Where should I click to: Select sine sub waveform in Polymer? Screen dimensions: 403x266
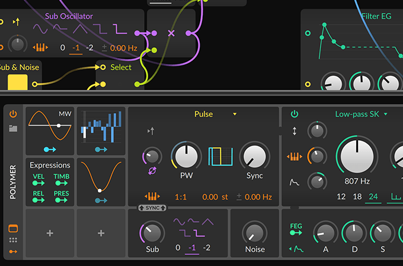pos(179,222)
